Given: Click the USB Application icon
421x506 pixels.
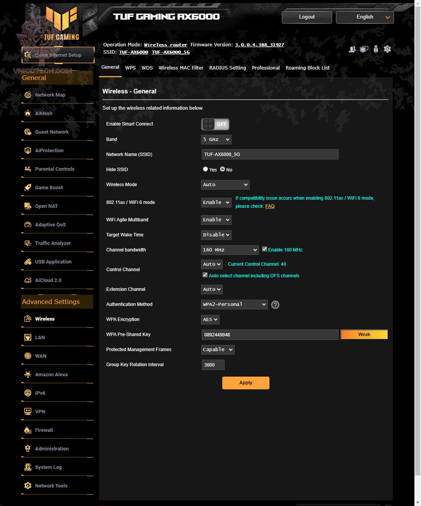Looking at the screenshot, I should coord(28,262).
